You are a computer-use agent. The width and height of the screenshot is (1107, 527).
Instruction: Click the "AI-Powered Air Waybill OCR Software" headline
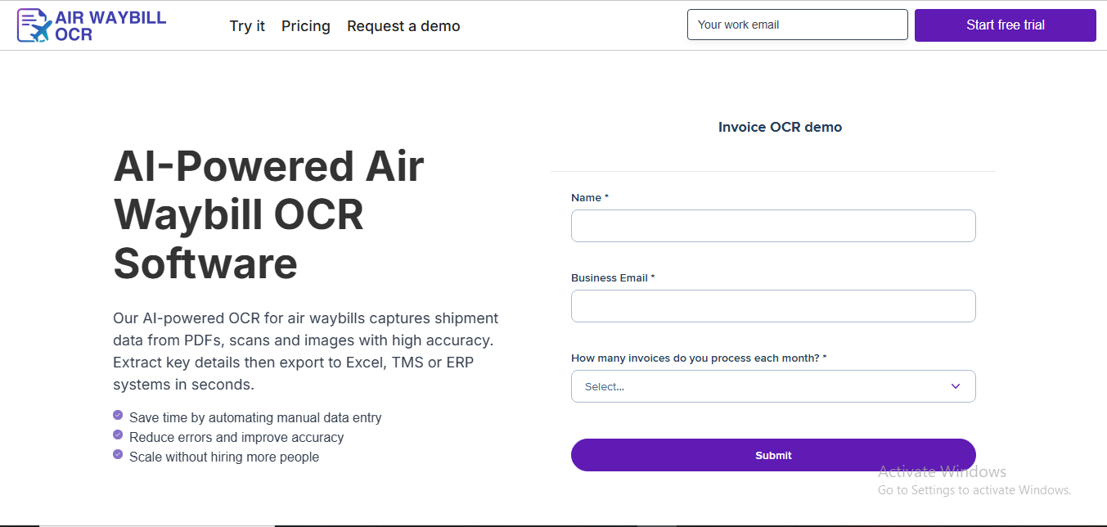point(268,214)
